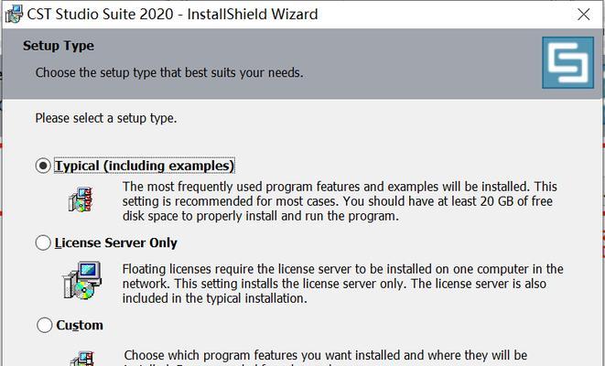This screenshot has height=366, width=605.
Task: Select the License Server Only radio button
Action: 43,242
